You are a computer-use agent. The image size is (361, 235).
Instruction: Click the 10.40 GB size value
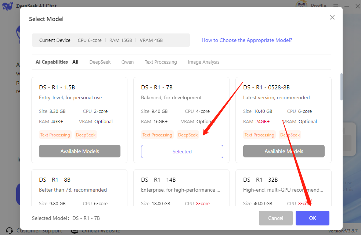[263, 111]
